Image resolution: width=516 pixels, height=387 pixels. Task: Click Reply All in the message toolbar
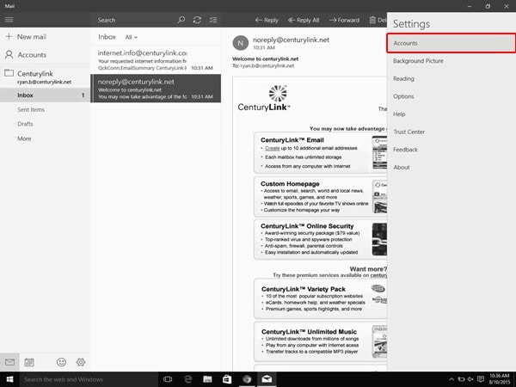(303, 19)
